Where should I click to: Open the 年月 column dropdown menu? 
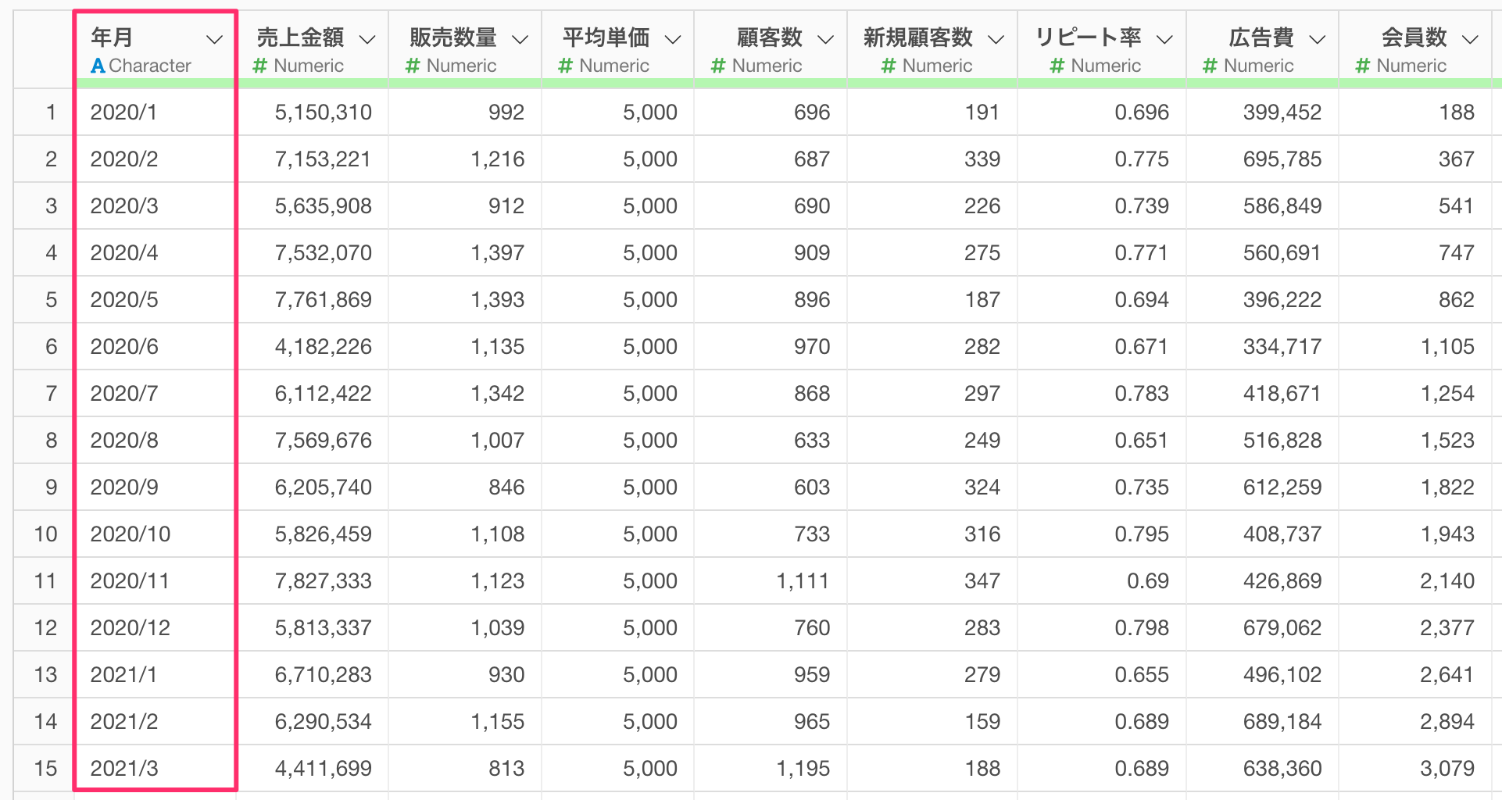point(214,39)
